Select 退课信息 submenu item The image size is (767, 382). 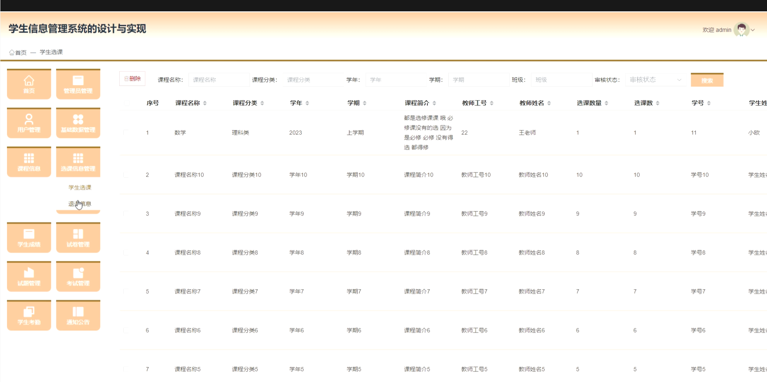80,204
